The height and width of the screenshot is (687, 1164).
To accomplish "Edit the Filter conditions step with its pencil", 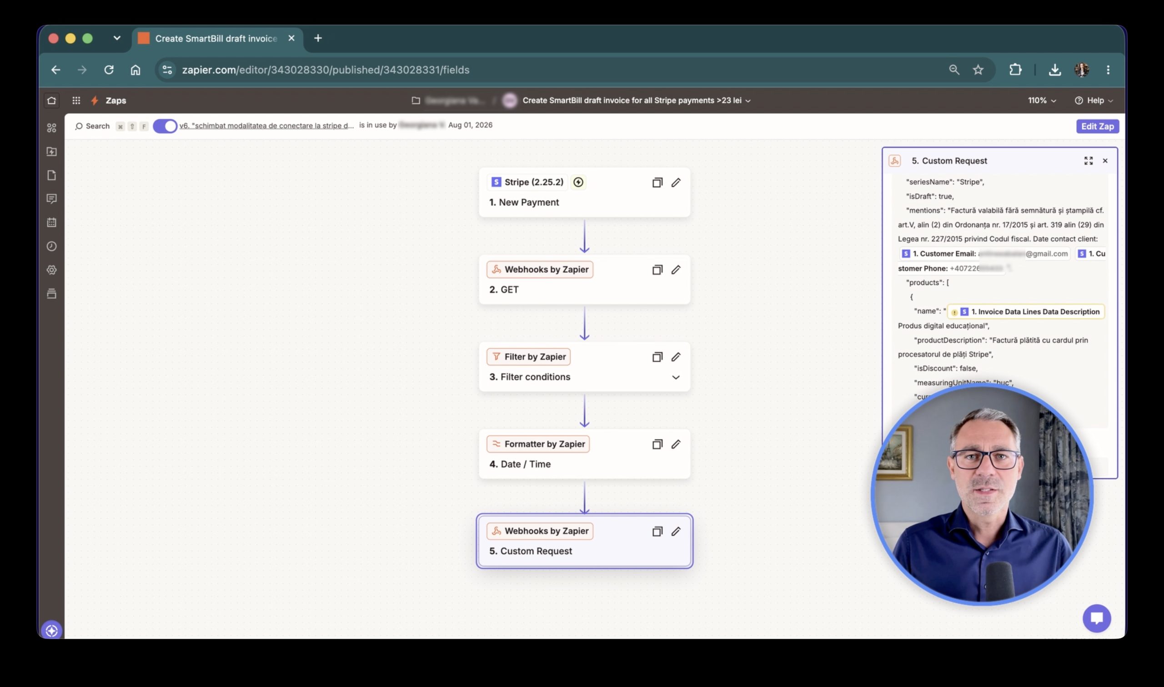I will coord(676,357).
